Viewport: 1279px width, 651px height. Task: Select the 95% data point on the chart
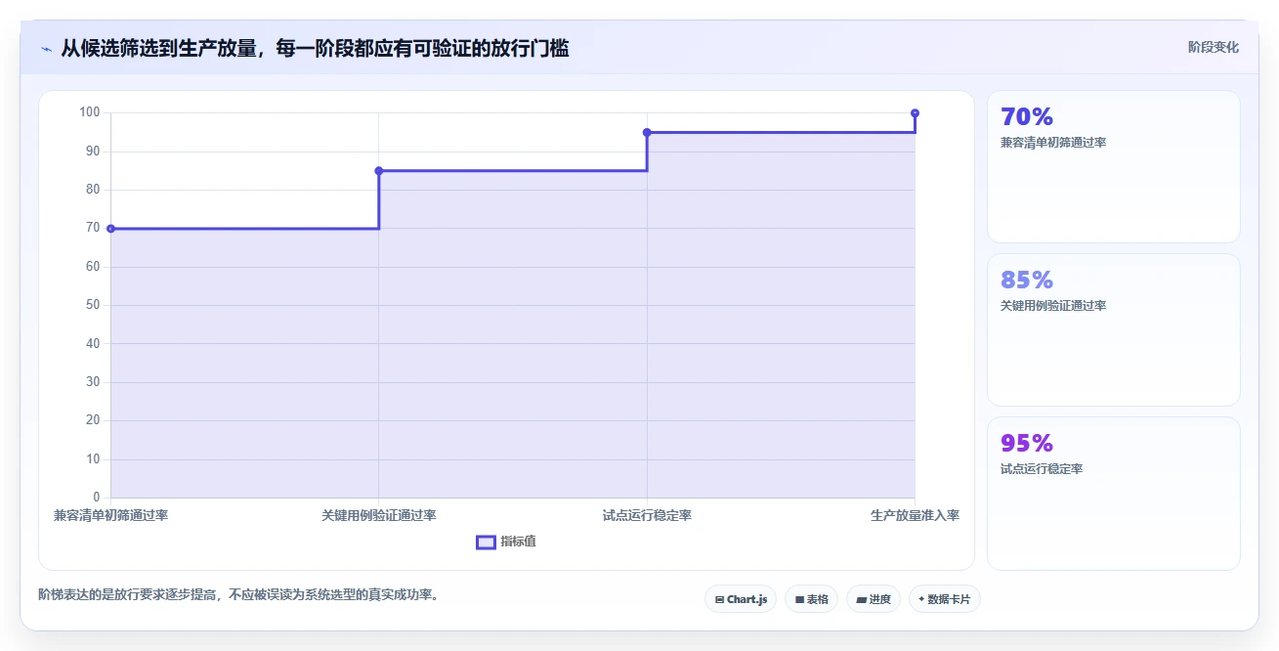pos(647,132)
